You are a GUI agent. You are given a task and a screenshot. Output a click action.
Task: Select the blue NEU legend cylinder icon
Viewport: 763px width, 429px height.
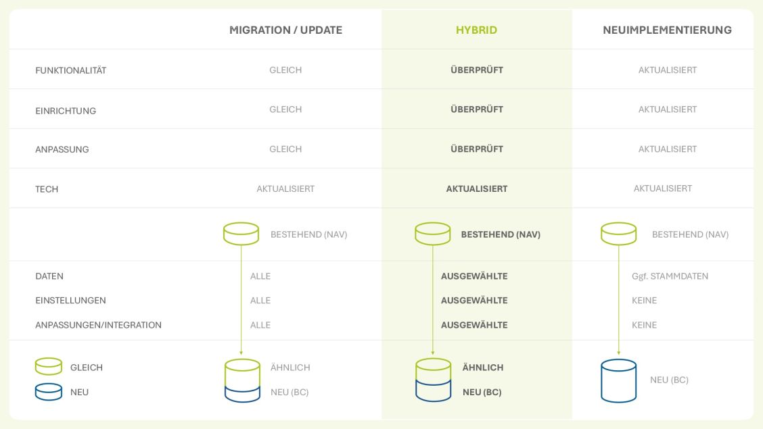click(49, 392)
